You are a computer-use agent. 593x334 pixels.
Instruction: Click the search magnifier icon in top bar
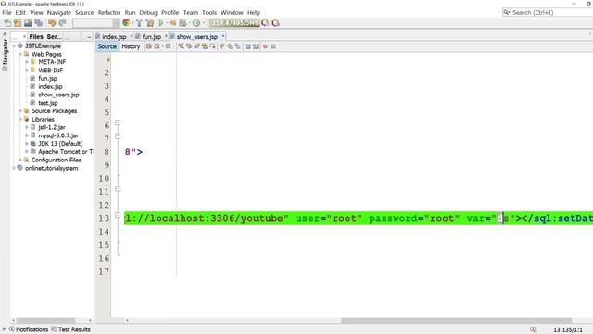507,12
